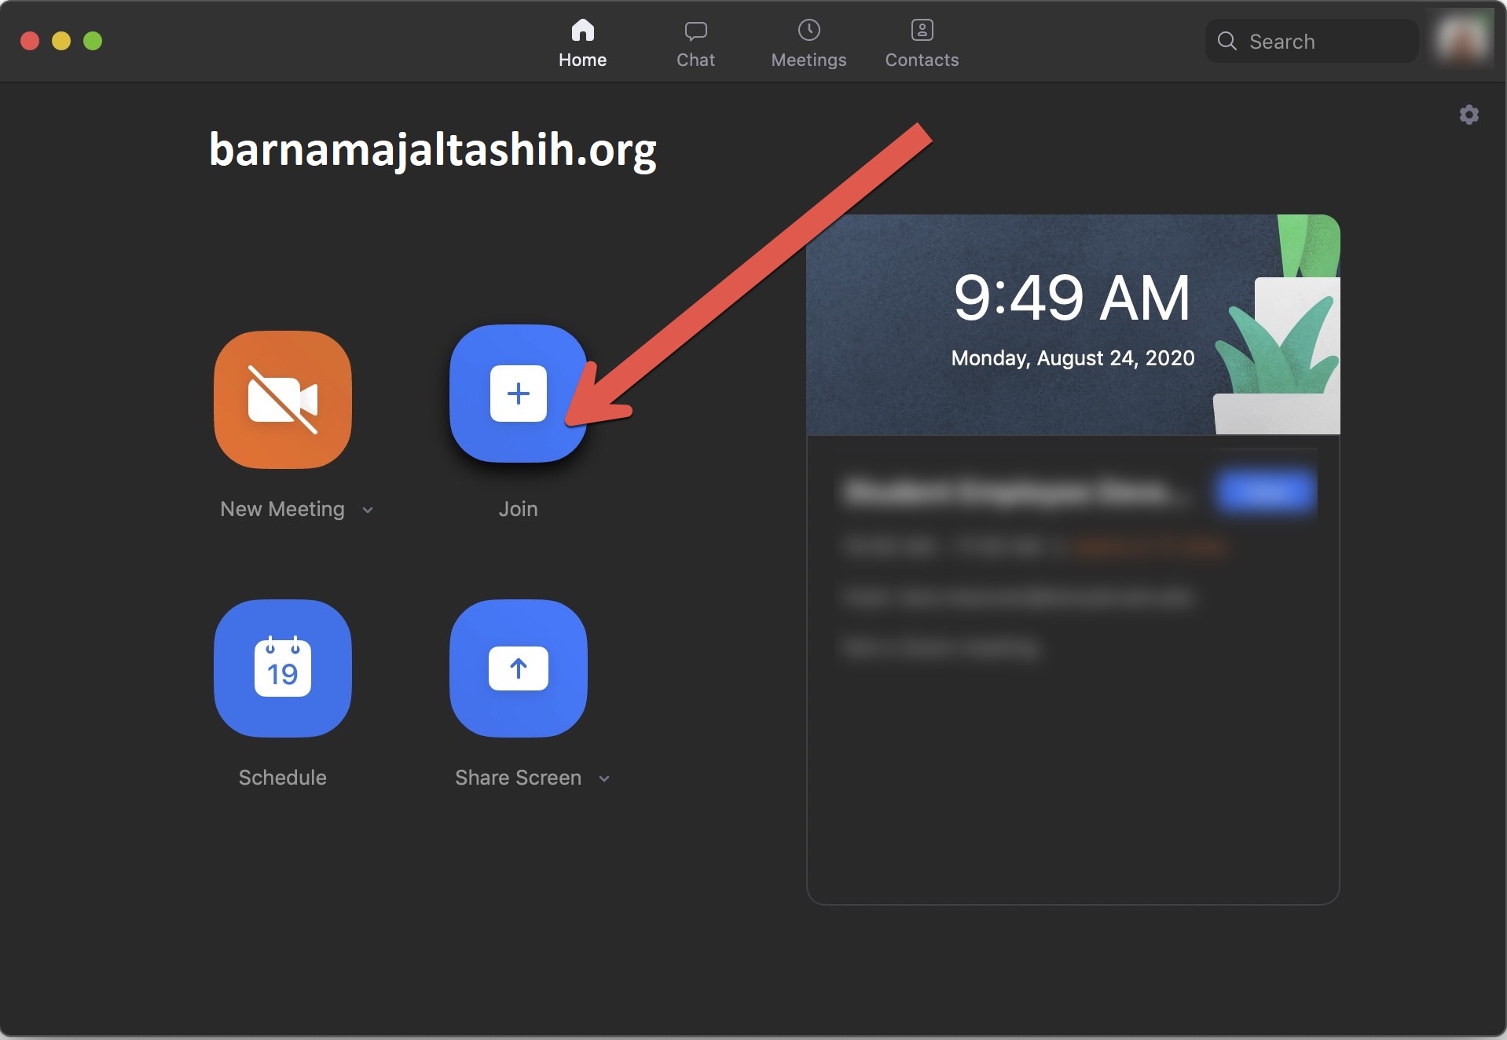Click the magnifying glass search icon
Viewport: 1507px width, 1040px height.
pyautogui.click(x=1226, y=41)
